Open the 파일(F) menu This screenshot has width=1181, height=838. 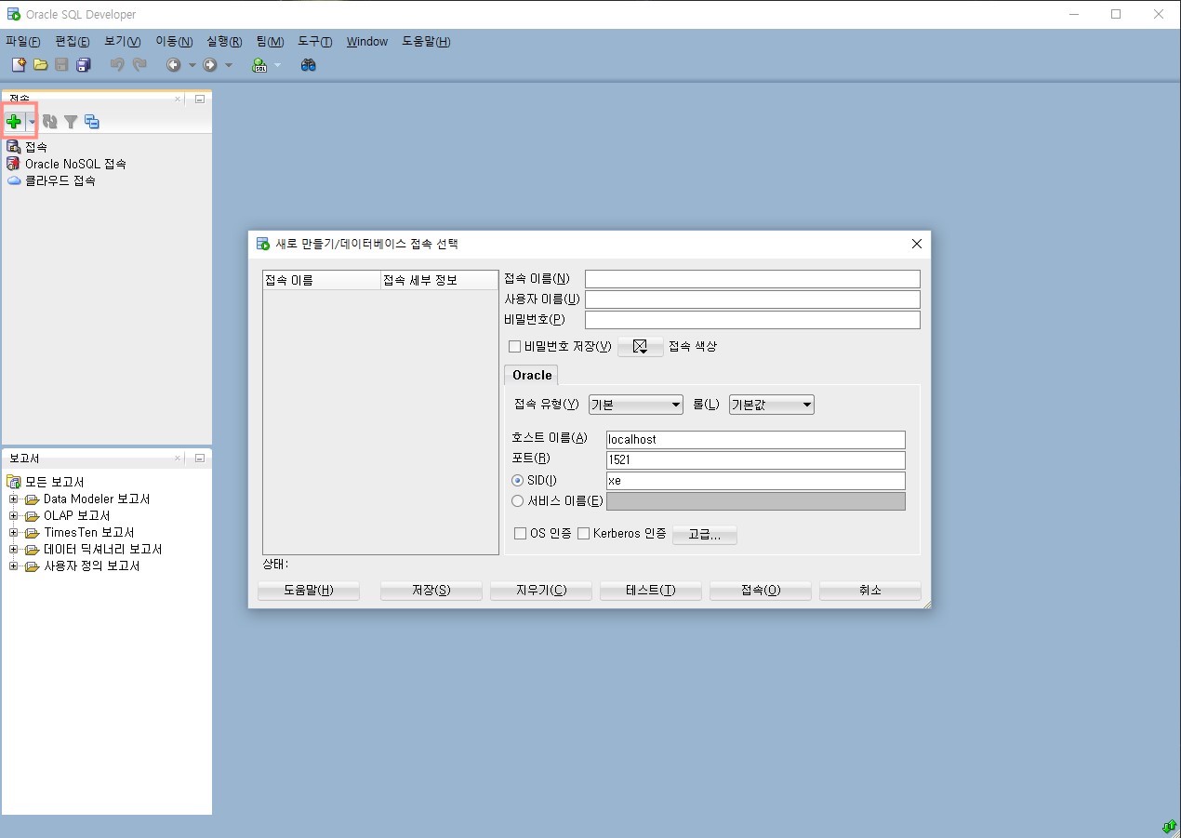23,42
